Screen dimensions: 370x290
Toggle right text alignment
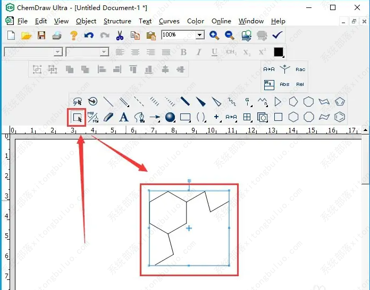(150, 52)
